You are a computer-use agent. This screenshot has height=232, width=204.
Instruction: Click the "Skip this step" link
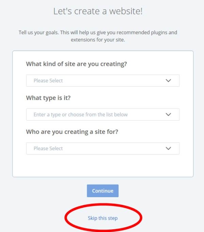[x=103, y=218]
